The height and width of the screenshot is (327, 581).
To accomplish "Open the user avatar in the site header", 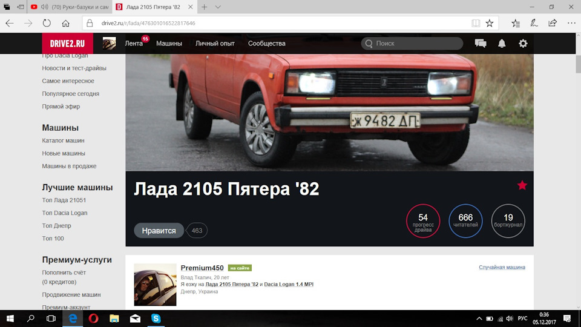I will click(x=110, y=44).
